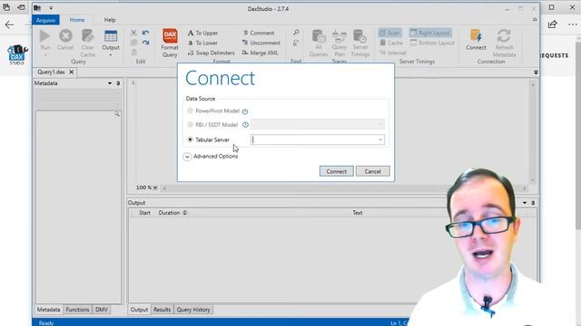Select the PBI / SSDT Model radio button

click(x=190, y=125)
